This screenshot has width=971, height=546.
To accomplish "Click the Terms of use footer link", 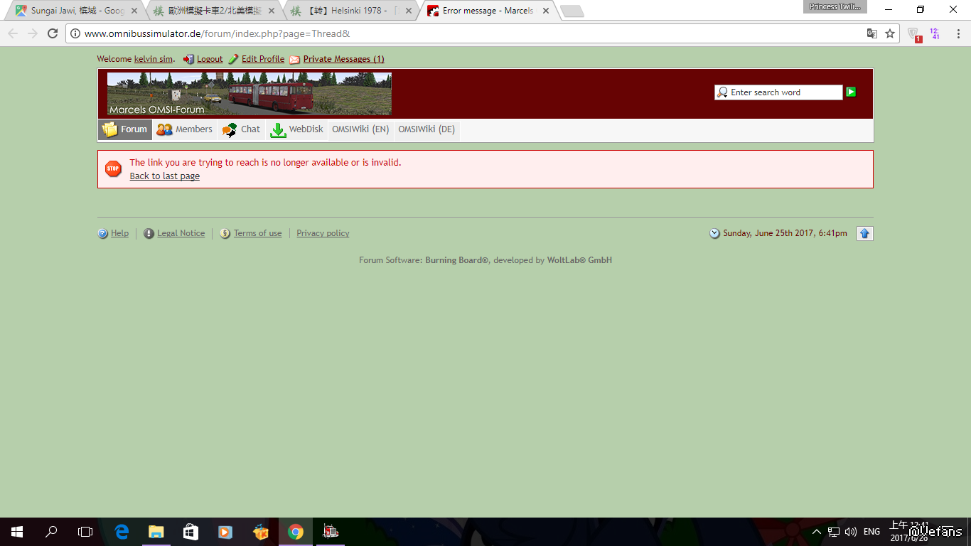I will click(258, 233).
